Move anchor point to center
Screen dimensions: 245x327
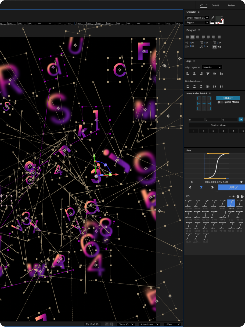(x=204, y=103)
